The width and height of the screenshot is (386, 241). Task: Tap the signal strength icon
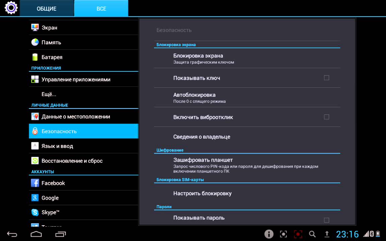(366, 234)
